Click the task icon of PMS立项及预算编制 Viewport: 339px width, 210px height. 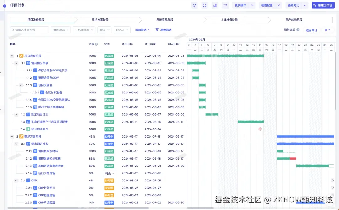pyautogui.click(x=35, y=107)
